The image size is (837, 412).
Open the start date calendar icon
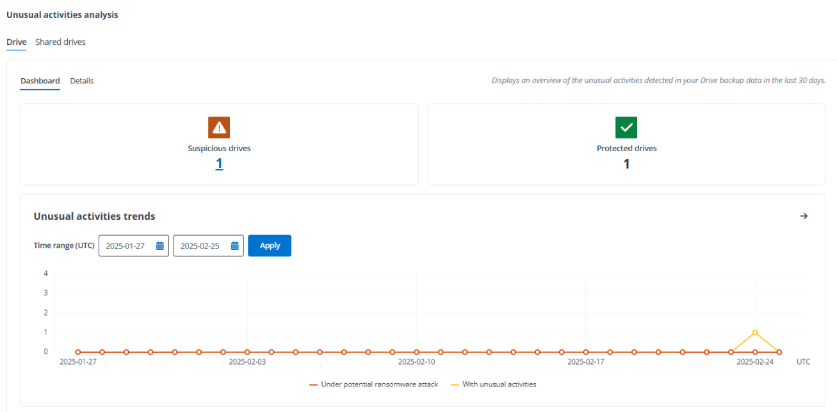159,245
